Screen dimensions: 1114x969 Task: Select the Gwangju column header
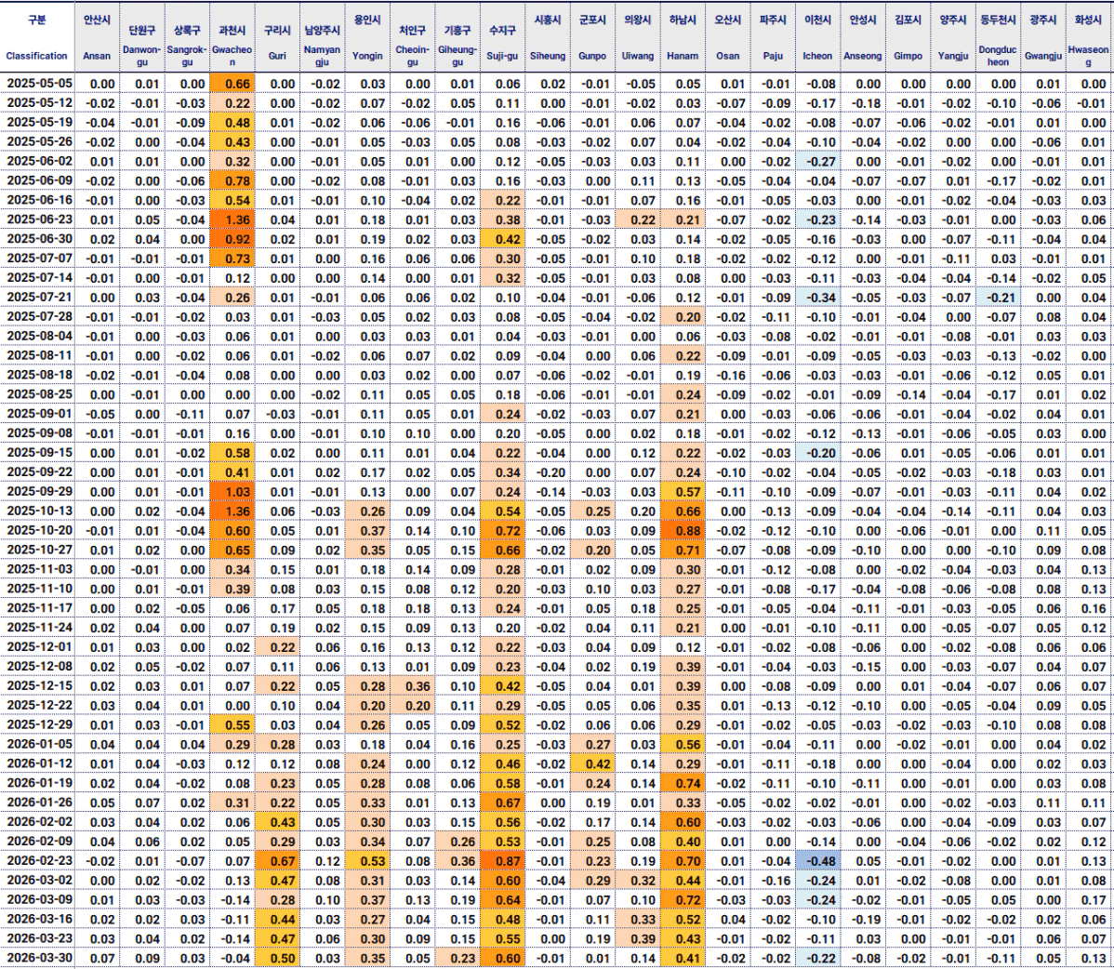[1043, 37]
